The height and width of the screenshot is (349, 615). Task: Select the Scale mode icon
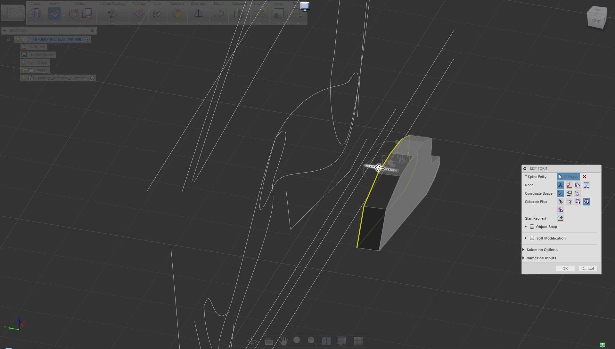click(586, 185)
